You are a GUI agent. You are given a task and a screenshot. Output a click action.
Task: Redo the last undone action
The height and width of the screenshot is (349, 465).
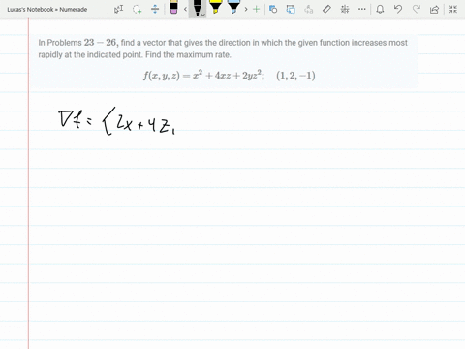pos(417,9)
